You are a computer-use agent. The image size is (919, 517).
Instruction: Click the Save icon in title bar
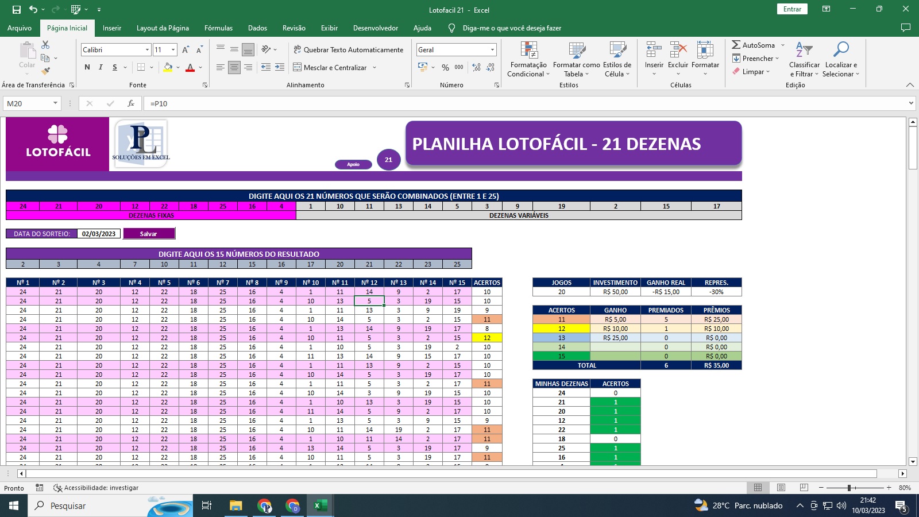click(x=17, y=10)
